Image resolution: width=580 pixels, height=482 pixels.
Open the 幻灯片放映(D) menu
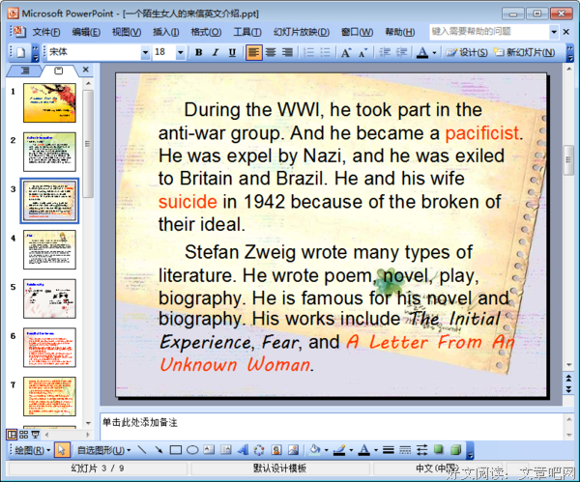(301, 32)
